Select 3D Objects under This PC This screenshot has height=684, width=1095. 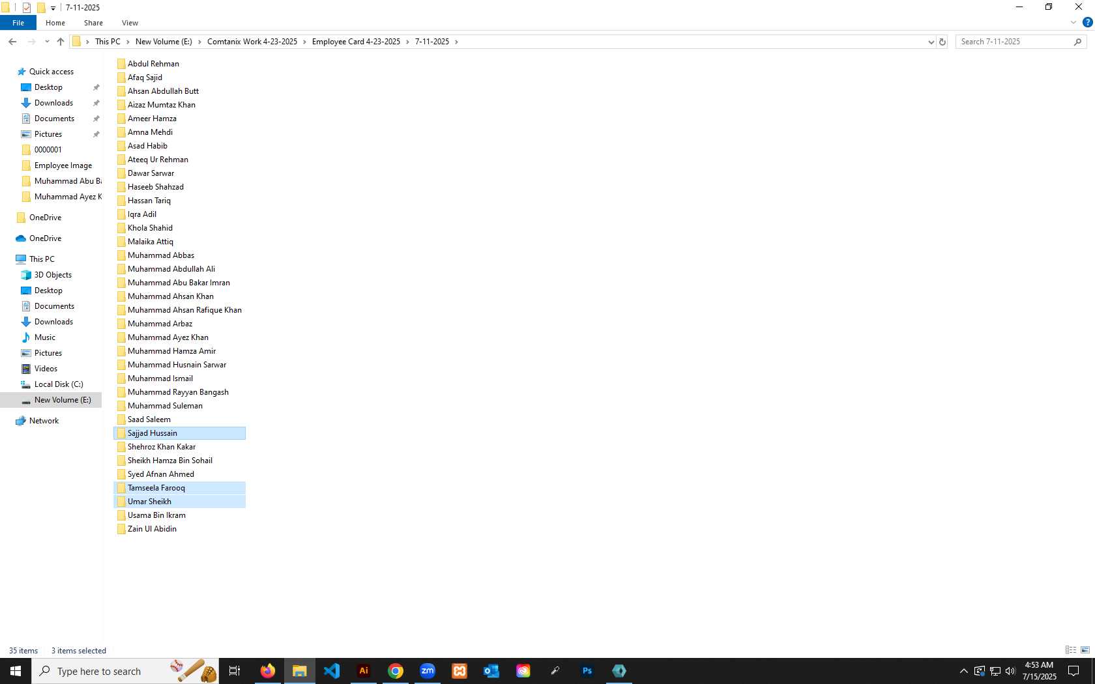(53, 275)
